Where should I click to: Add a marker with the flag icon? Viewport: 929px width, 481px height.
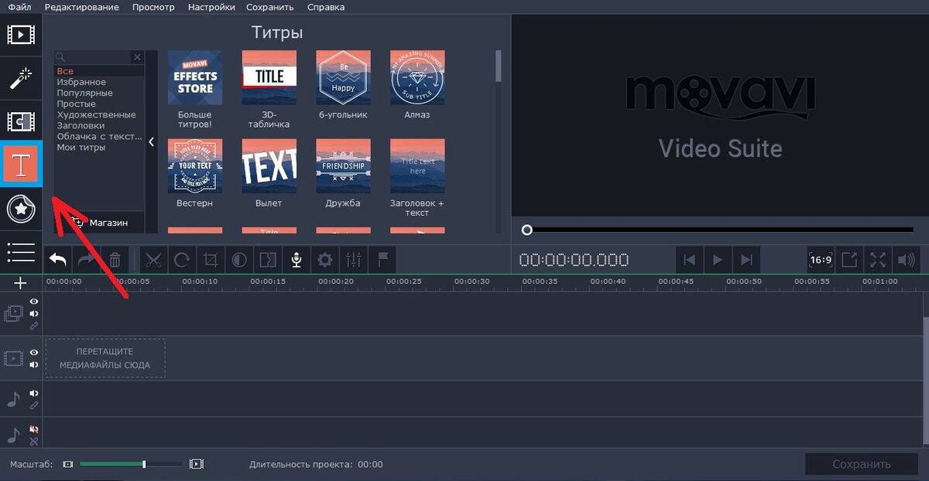[382, 260]
